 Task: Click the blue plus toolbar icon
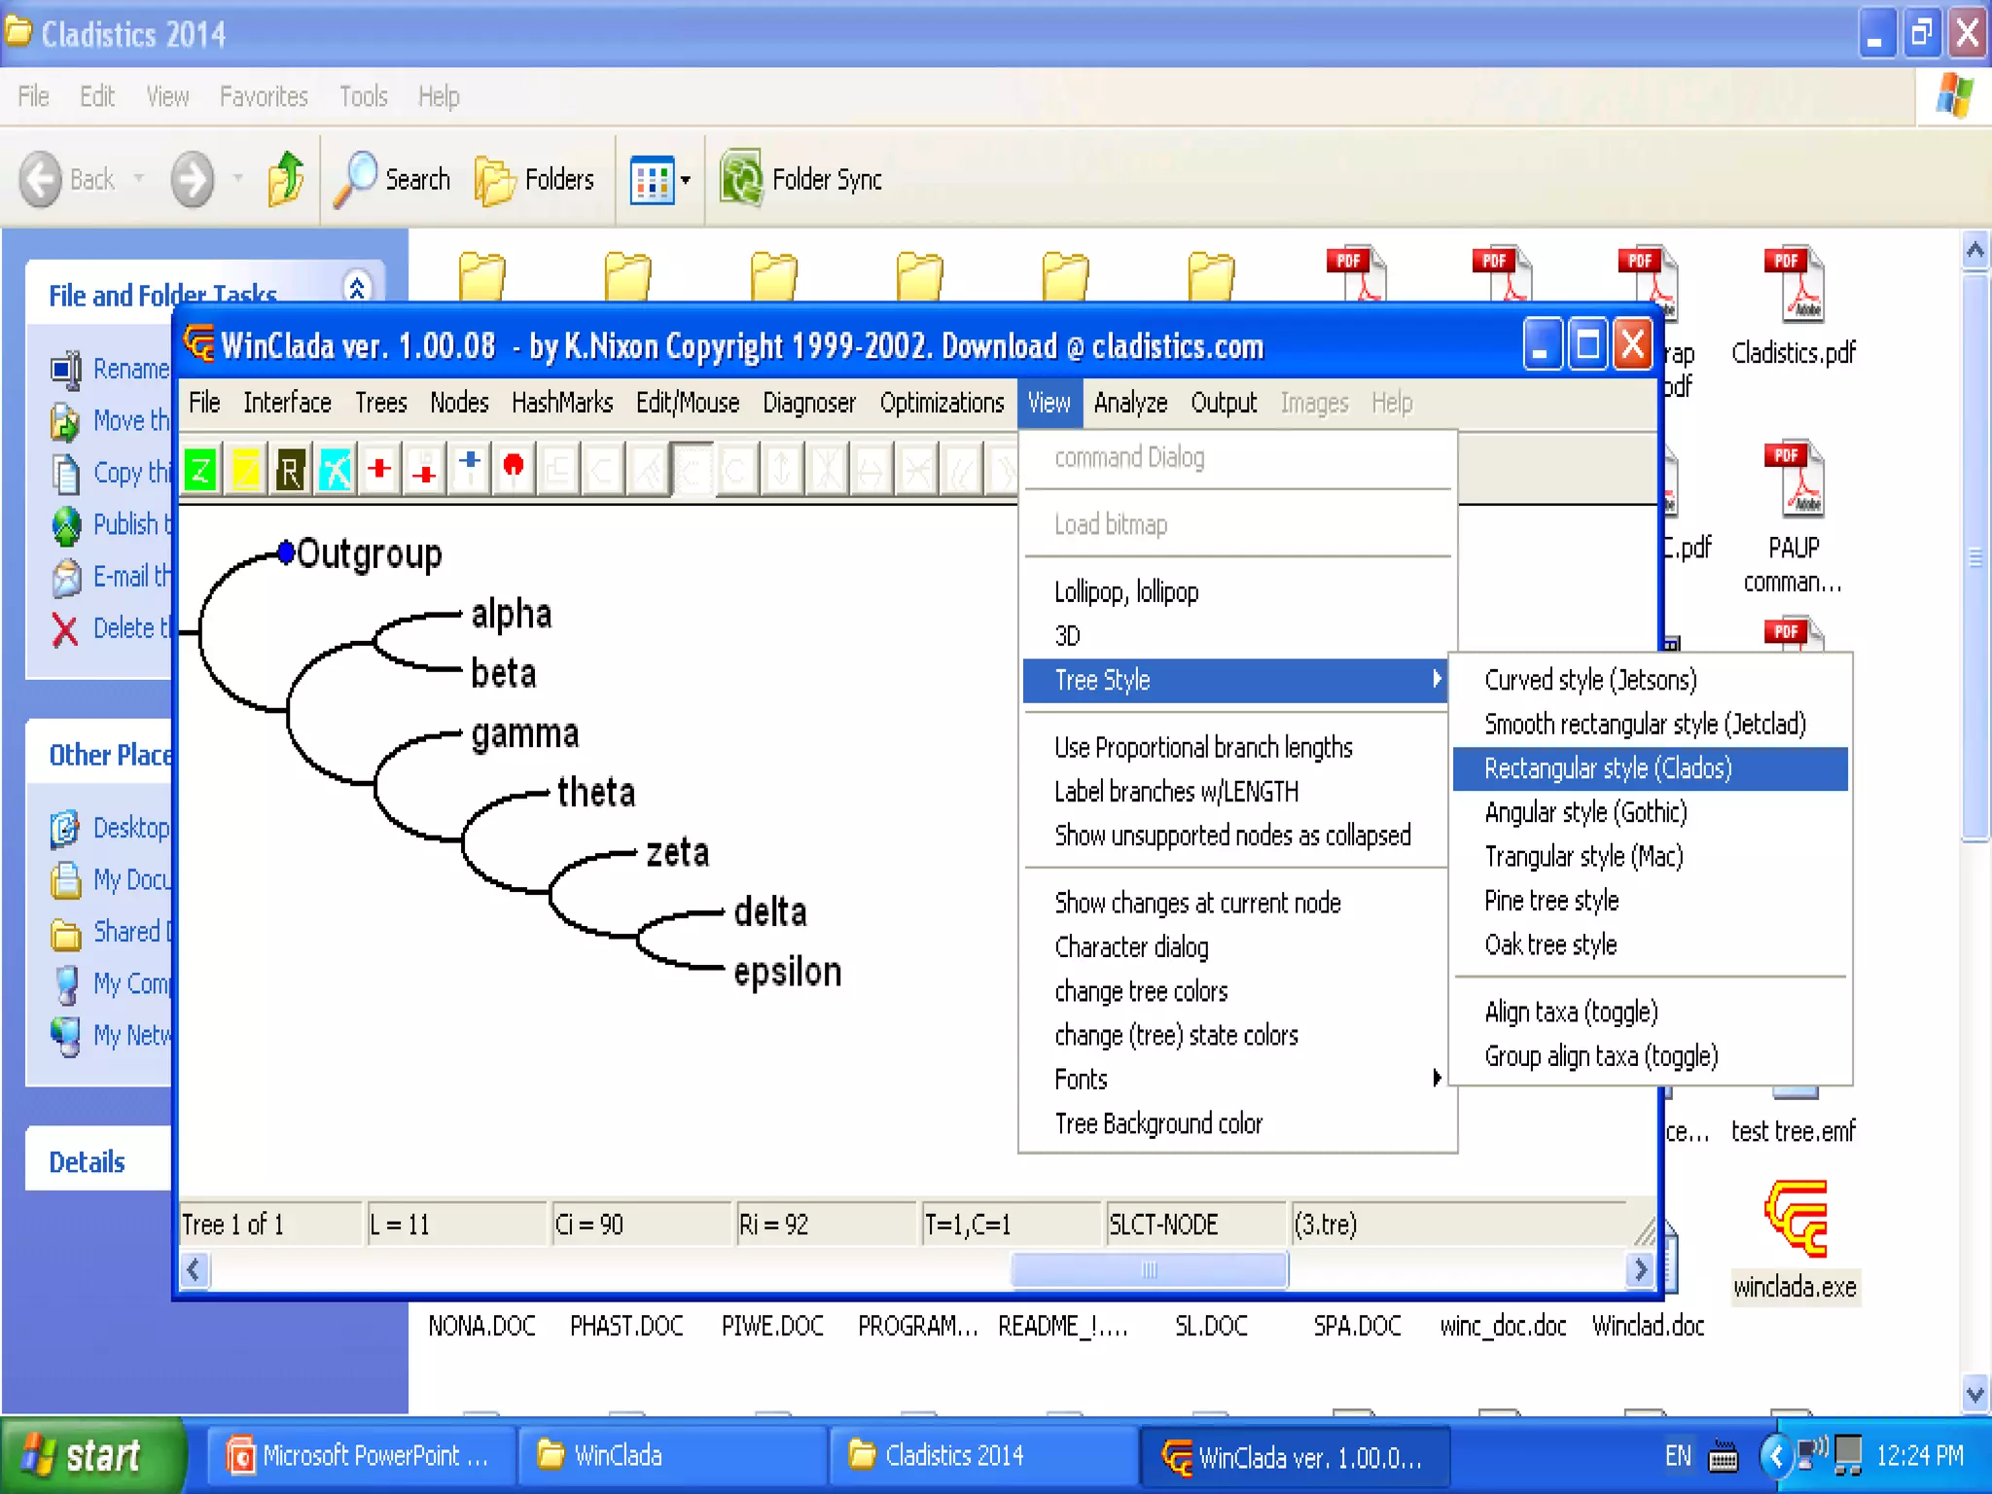470,463
